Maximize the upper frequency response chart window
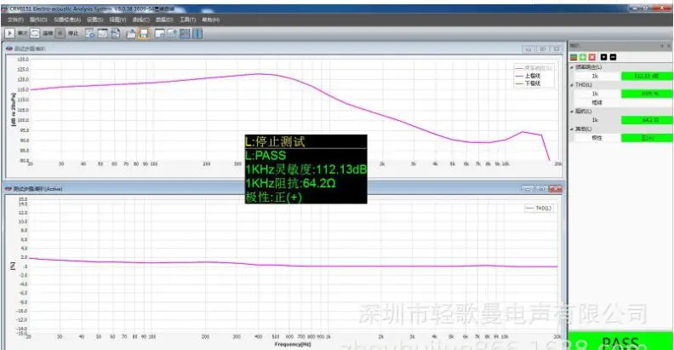Screen dimensions: 674x350 (x=542, y=49)
